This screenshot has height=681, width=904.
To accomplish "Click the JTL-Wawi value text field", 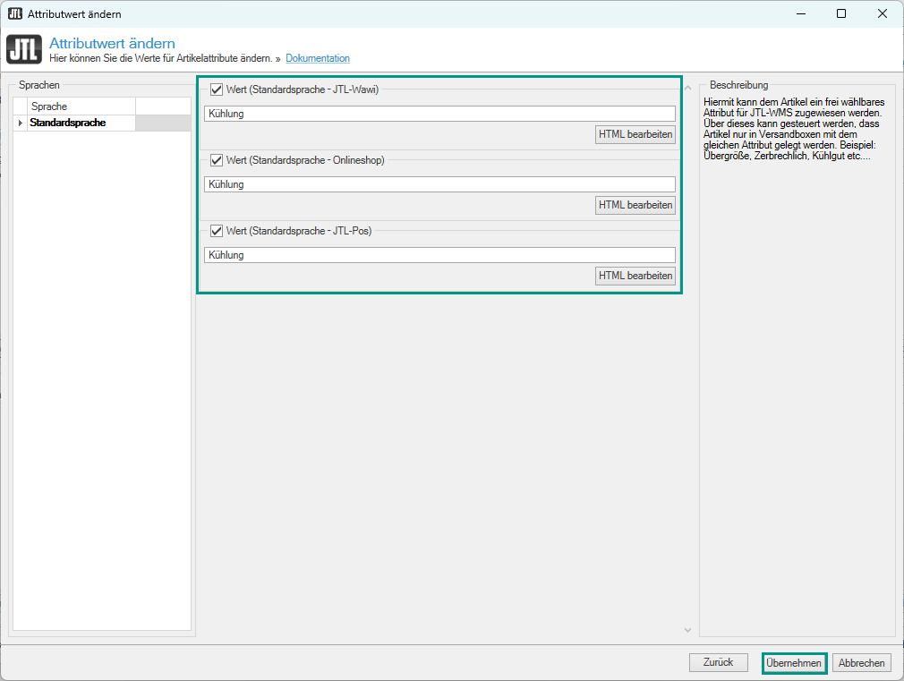I will [439, 114].
